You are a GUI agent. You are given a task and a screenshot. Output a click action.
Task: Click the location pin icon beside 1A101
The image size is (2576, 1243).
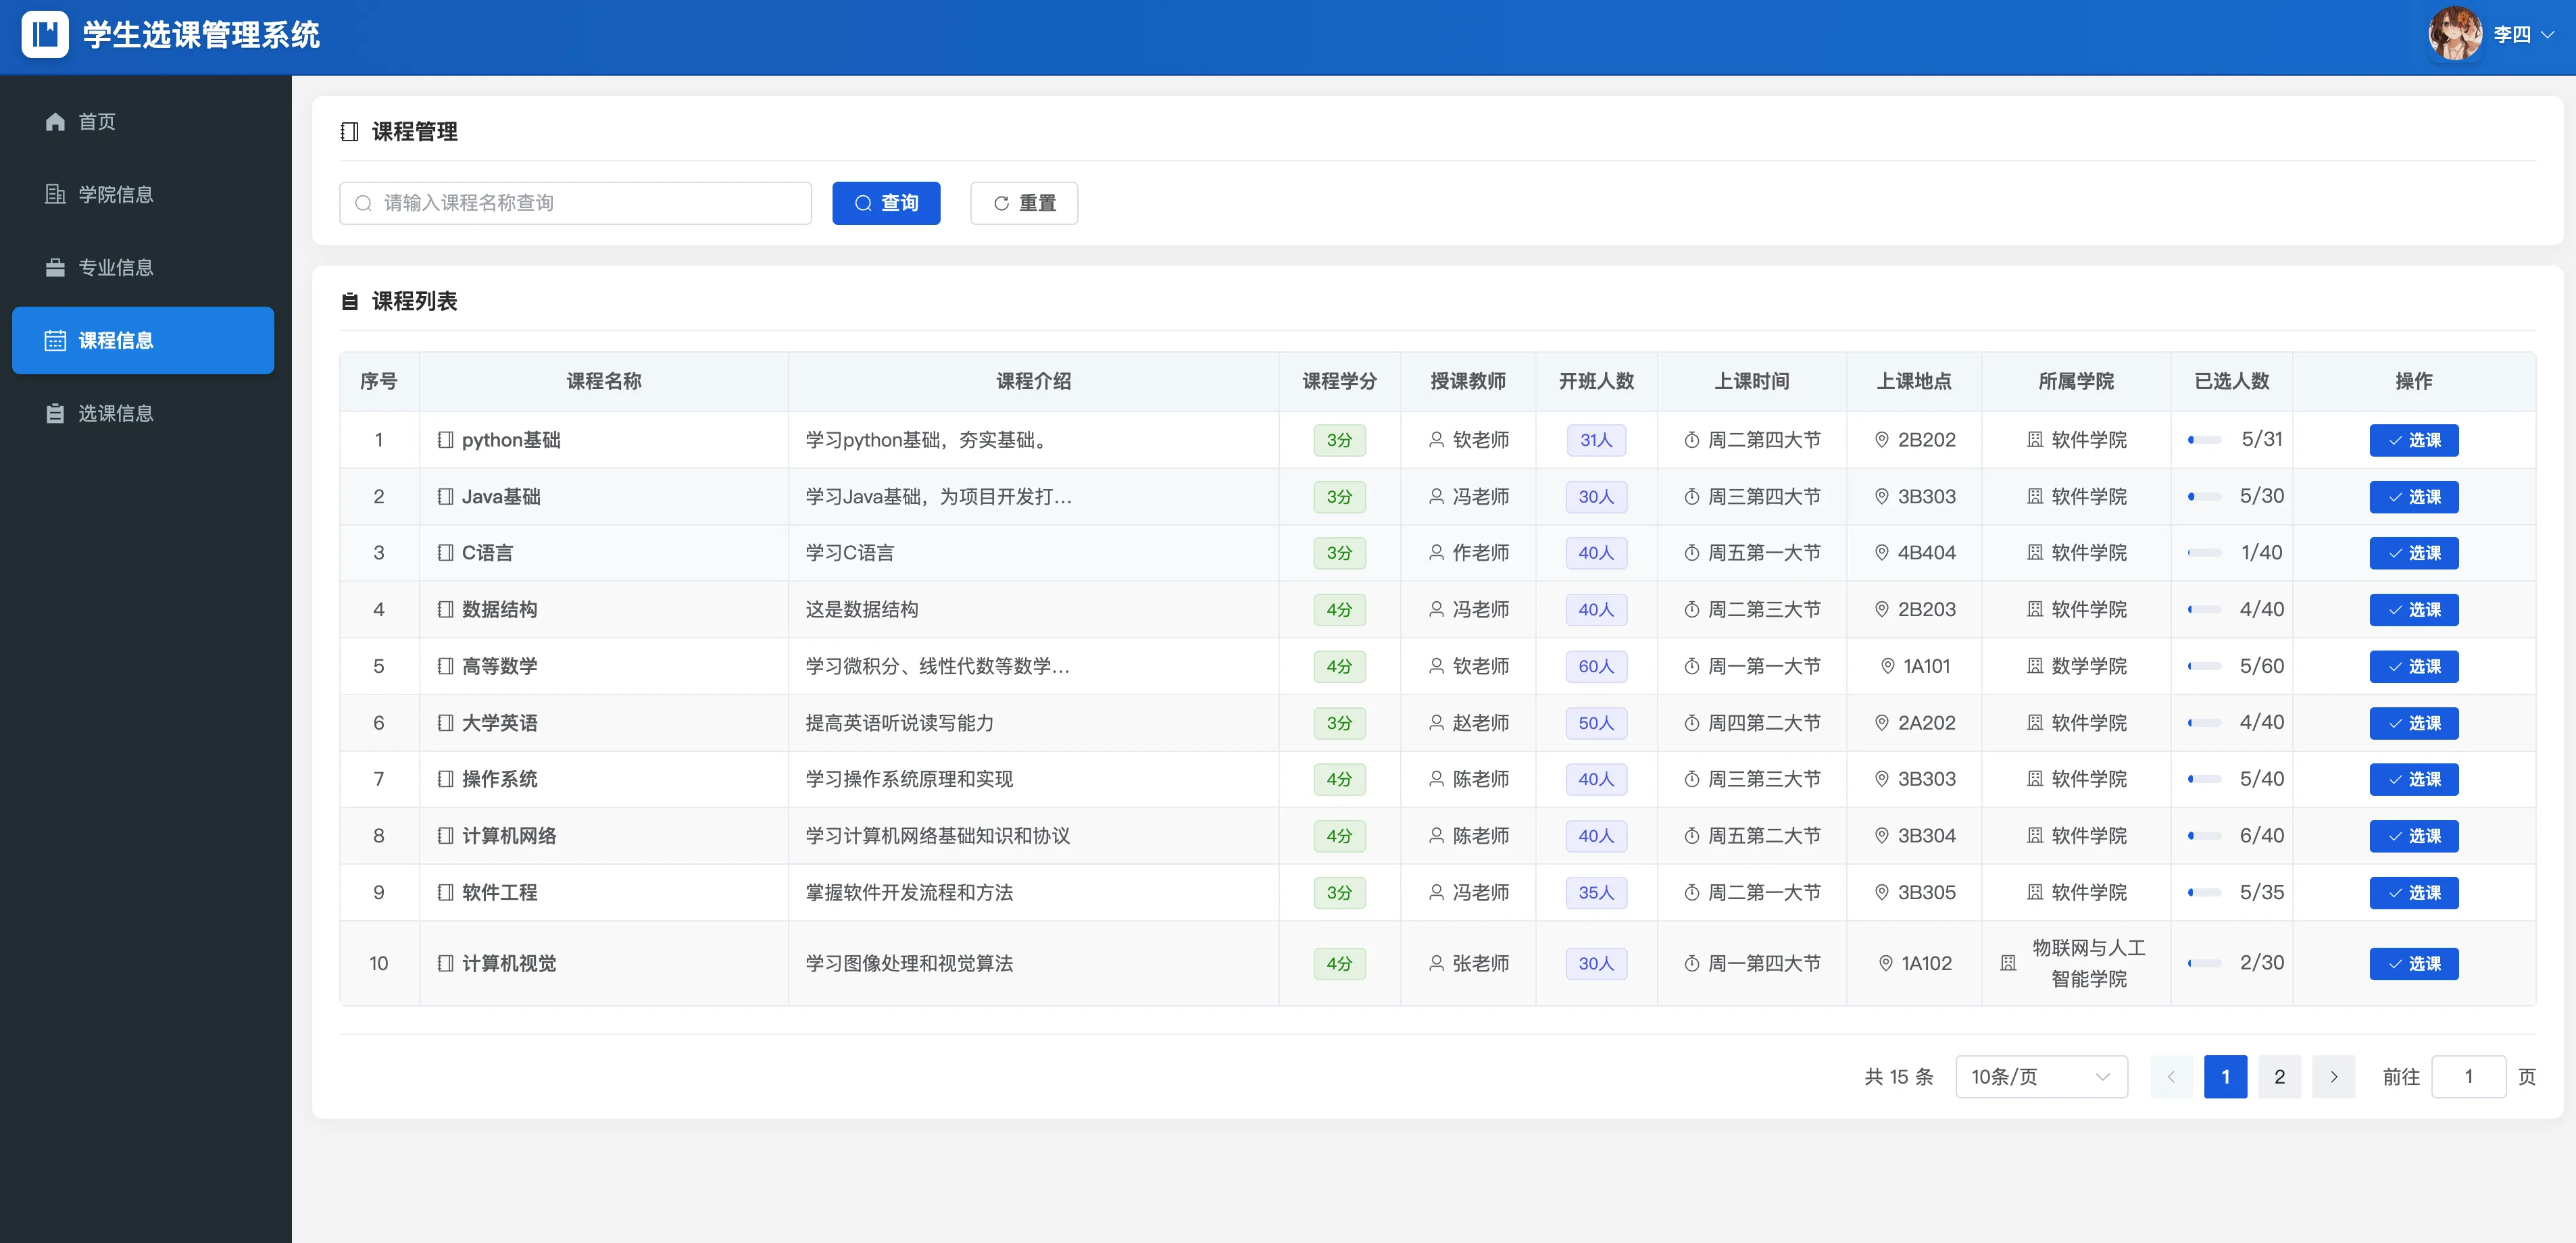click(x=1887, y=666)
